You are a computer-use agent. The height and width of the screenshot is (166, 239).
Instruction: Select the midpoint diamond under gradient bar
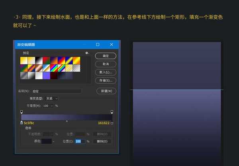click(x=67, y=121)
